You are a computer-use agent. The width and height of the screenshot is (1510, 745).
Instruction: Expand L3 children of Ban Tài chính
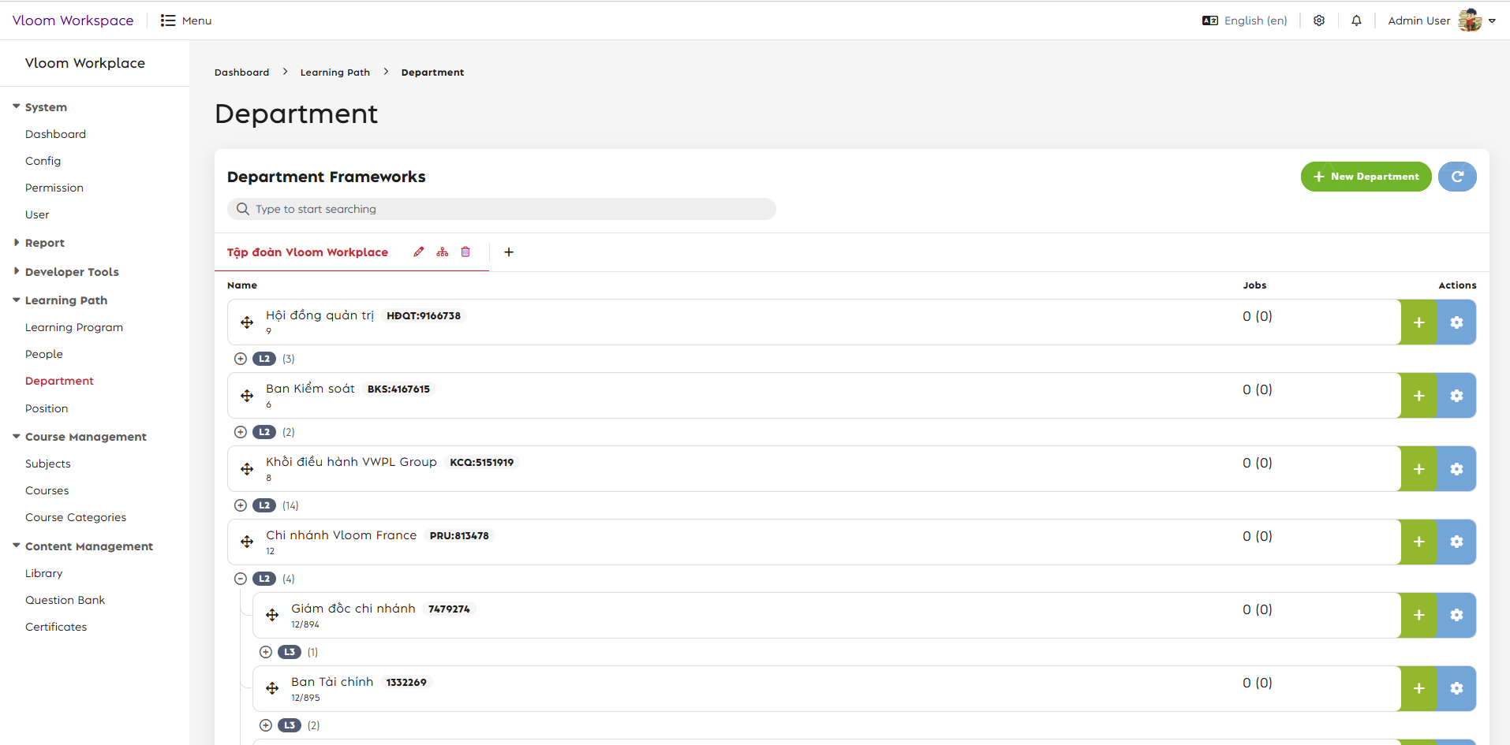click(266, 725)
